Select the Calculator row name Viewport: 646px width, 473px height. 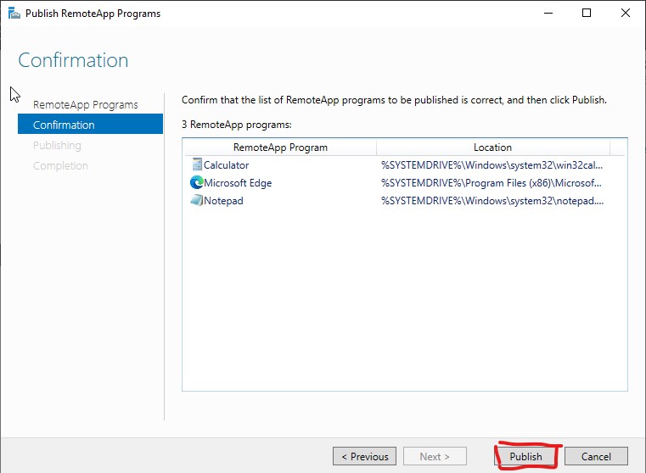226,165
